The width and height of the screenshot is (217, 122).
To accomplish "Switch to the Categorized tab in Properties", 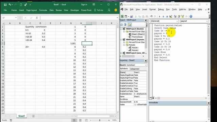I will [134, 69].
